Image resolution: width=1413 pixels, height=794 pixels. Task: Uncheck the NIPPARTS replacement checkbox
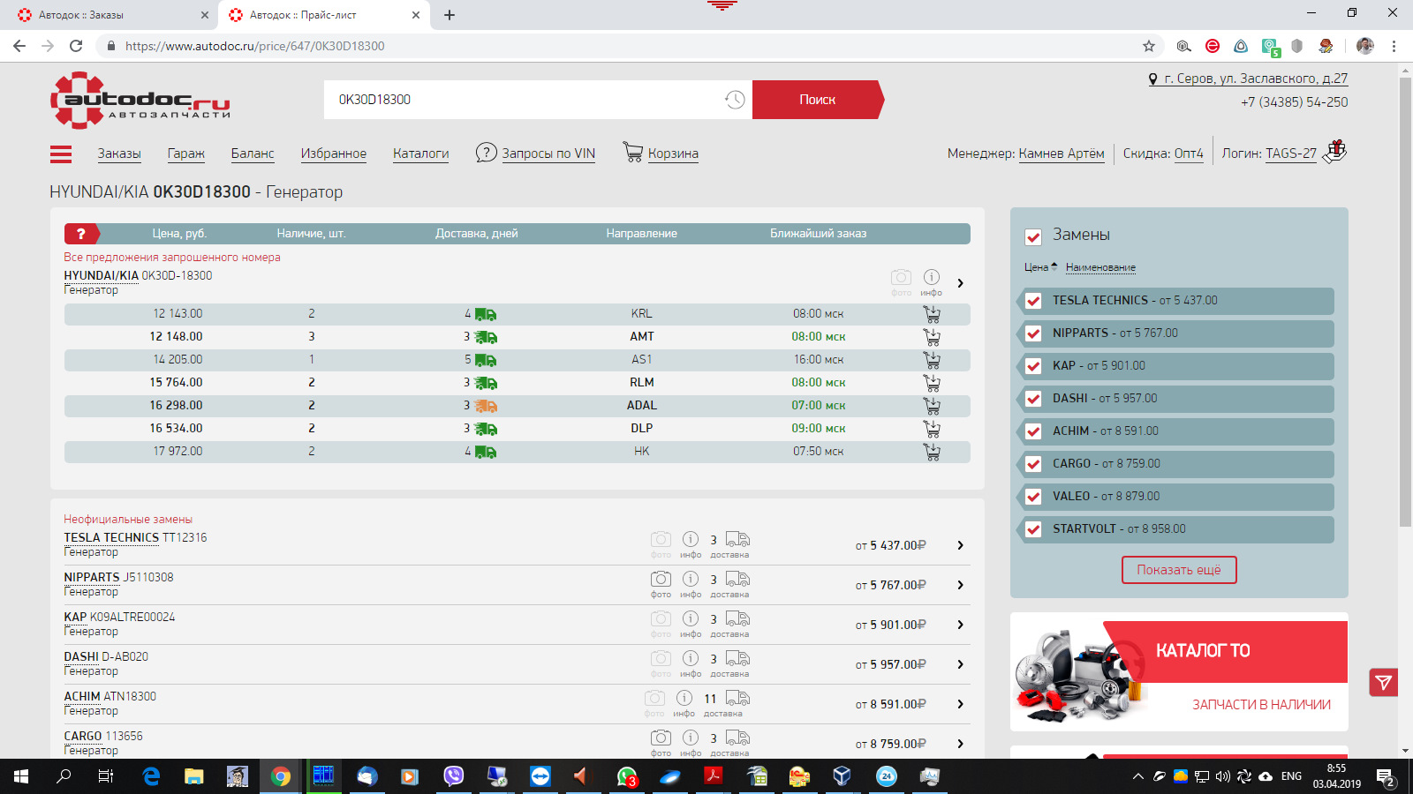[1033, 333]
